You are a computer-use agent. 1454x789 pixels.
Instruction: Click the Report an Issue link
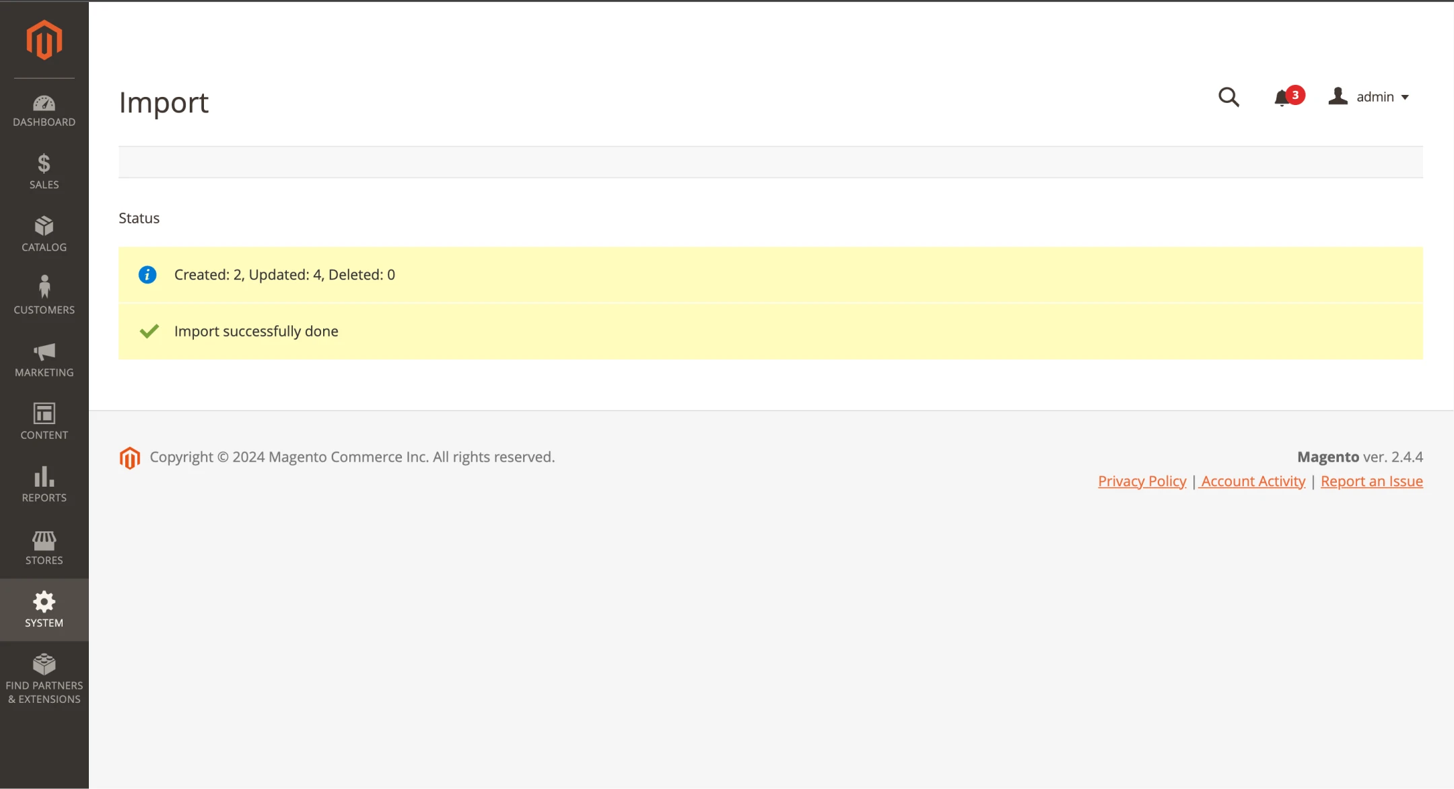1371,481
